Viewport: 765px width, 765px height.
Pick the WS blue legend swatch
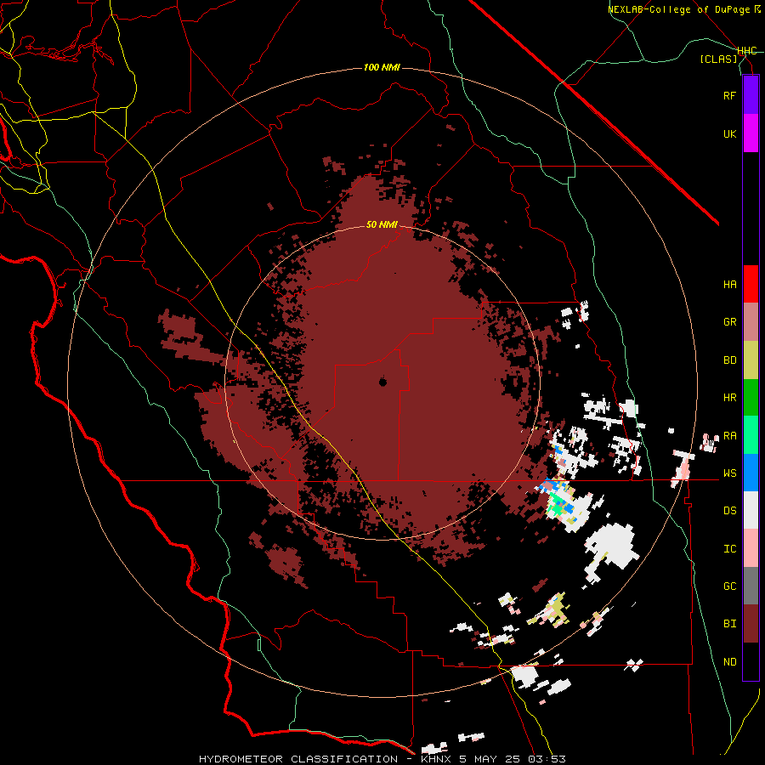[751, 473]
